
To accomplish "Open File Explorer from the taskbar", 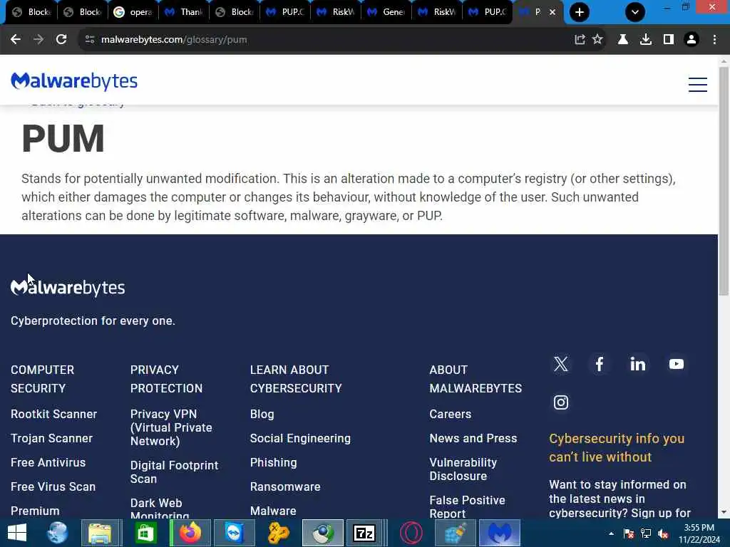I will 100,533.
